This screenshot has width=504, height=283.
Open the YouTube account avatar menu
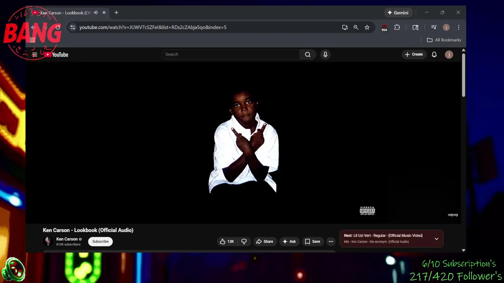pyautogui.click(x=449, y=55)
